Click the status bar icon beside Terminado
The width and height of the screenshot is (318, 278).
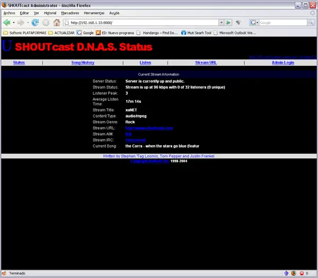click(x=4, y=273)
